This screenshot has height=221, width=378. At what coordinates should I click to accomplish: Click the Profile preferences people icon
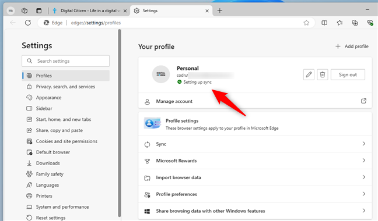[x=147, y=195]
